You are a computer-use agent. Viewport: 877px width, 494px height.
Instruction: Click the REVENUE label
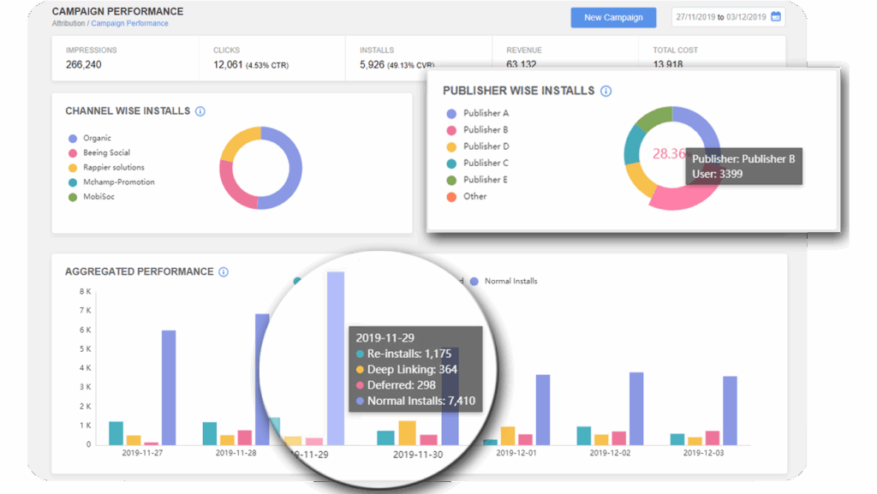[524, 51]
